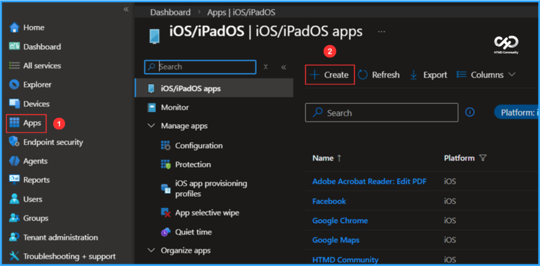Click the Devices monitor icon

coord(14,104)
